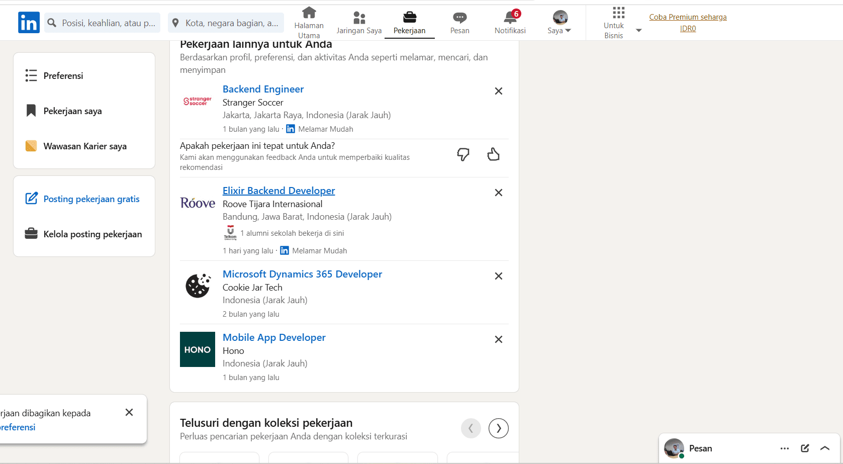Open the Backend Engineer job title
This screenshot has width=843, height=464.
point(263,89)
